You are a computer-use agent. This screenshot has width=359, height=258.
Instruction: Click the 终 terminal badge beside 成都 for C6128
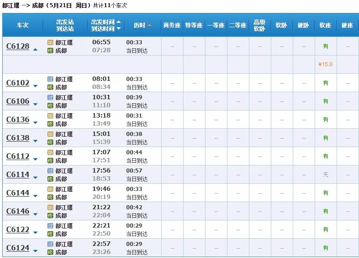[50, 50]
